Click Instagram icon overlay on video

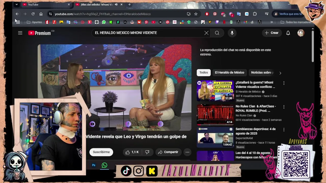[x=160, y=124]
